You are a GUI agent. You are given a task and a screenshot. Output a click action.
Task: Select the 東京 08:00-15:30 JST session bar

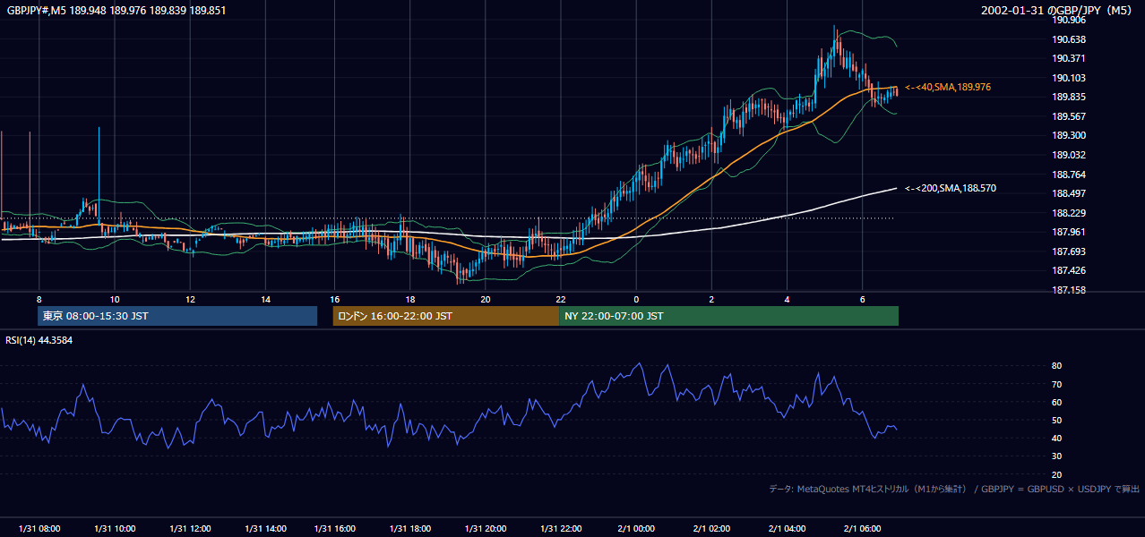(x=177, y=316)
